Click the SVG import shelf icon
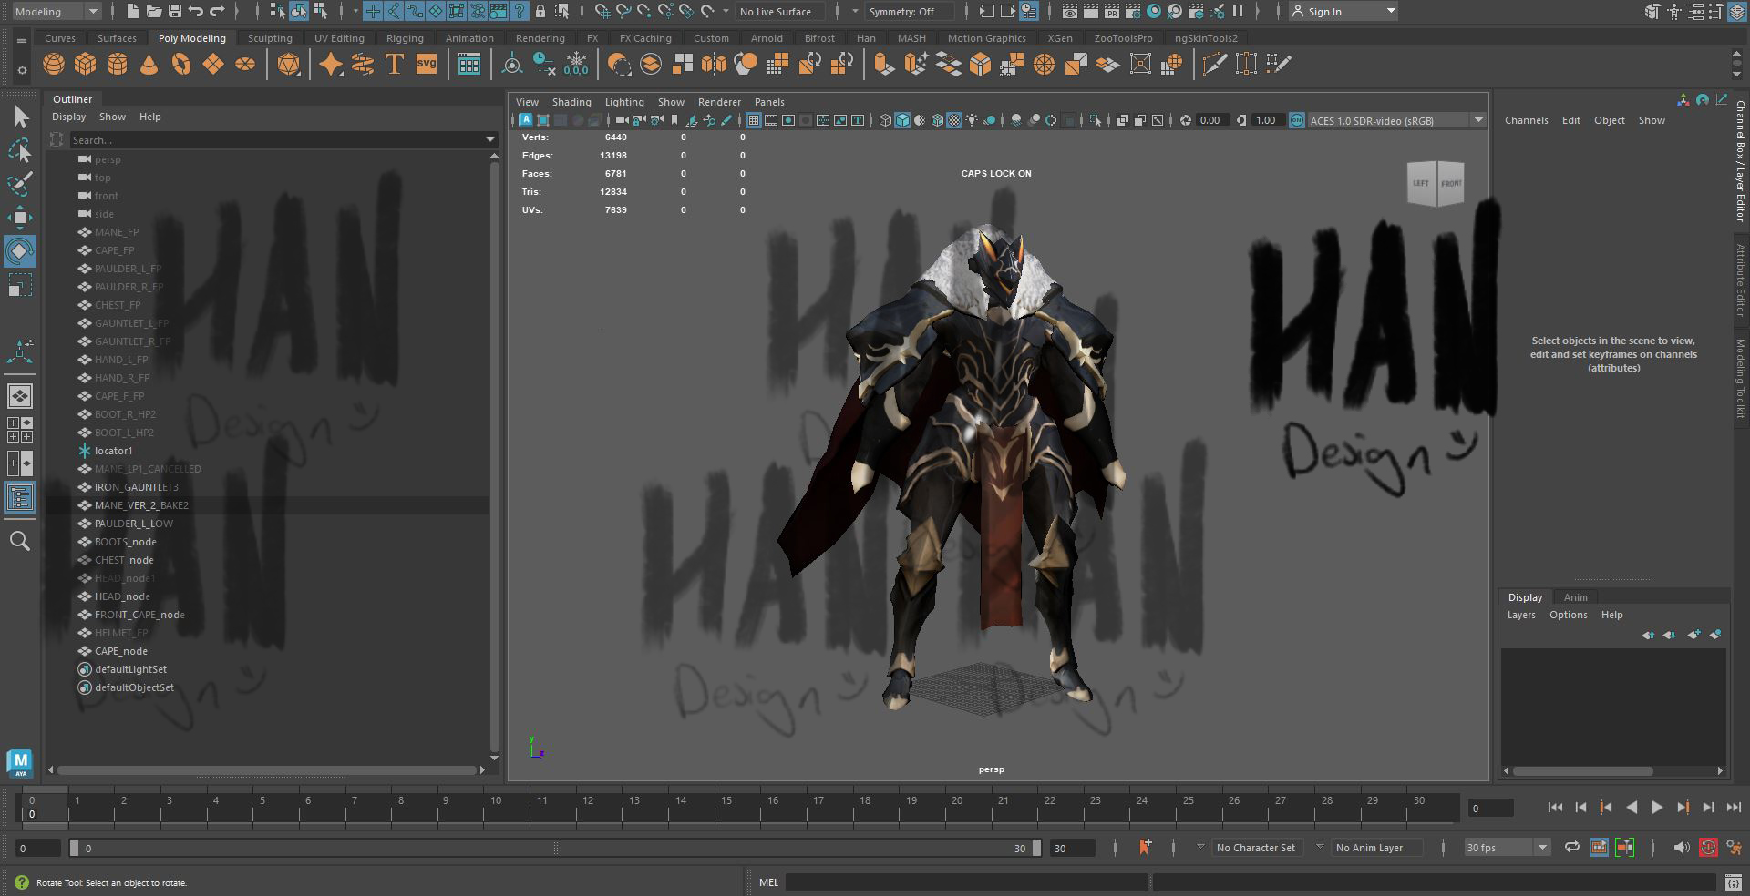Screen dimensions: 1750x896 point(427,64)
